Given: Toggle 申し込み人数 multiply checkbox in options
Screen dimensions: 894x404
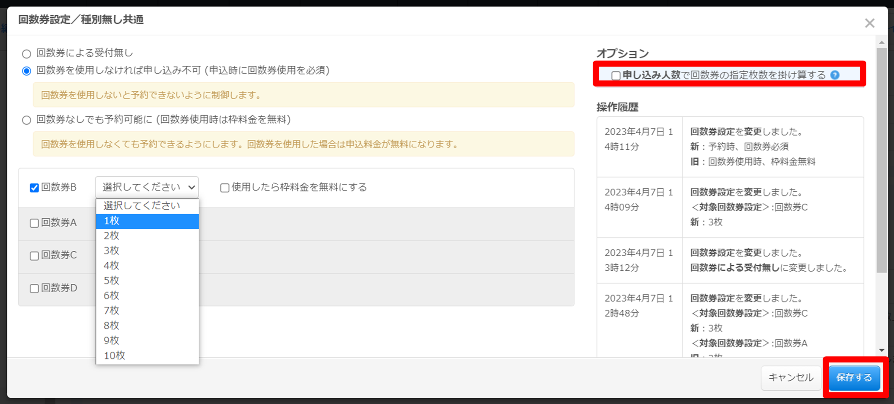Looking at the screenshot, I should (x=616, y=75).
